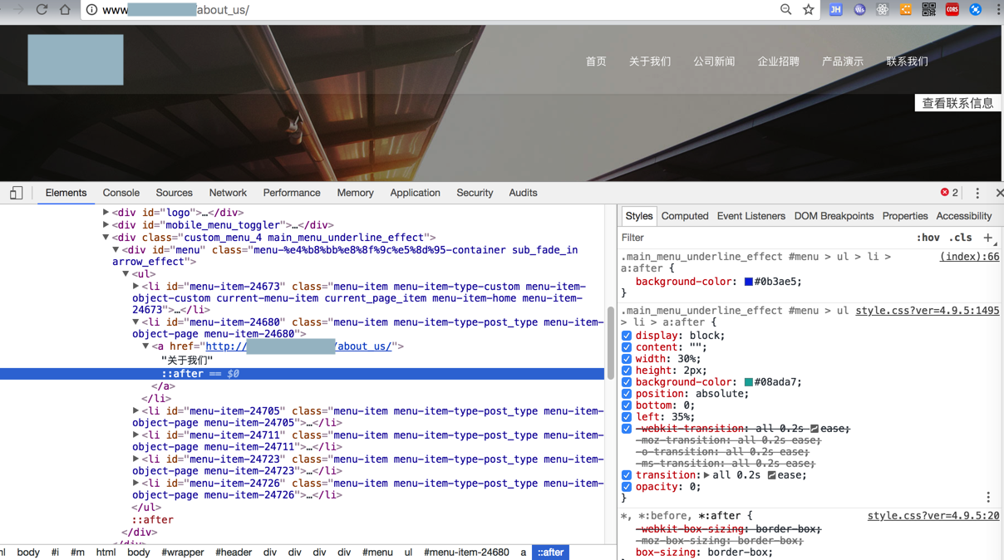
Task: Open the orange extension icon in the toolbar
Action: click(x=906, y=10)
